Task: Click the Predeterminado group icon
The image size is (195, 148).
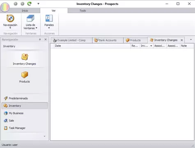Action: (x=6, y=98)
